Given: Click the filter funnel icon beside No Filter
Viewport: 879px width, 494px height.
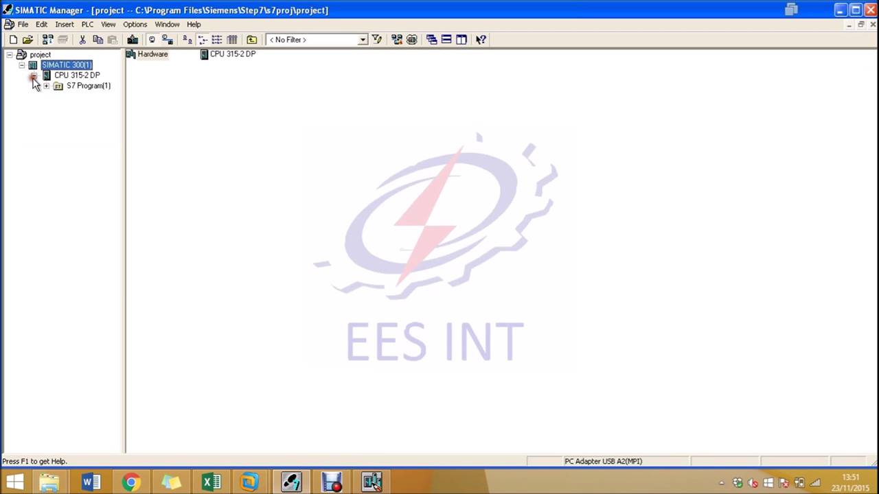Looking at the screenshot, I should 377,40.
